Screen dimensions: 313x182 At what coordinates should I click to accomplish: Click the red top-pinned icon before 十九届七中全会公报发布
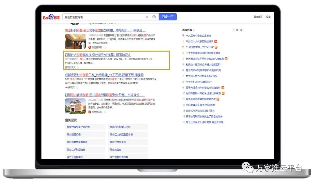(183, 36)
